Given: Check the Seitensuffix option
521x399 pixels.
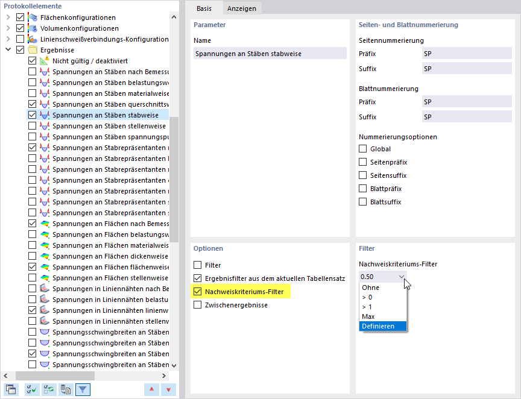Looking at the screenshot, I should pyautogui.click(x=363, y=175).
